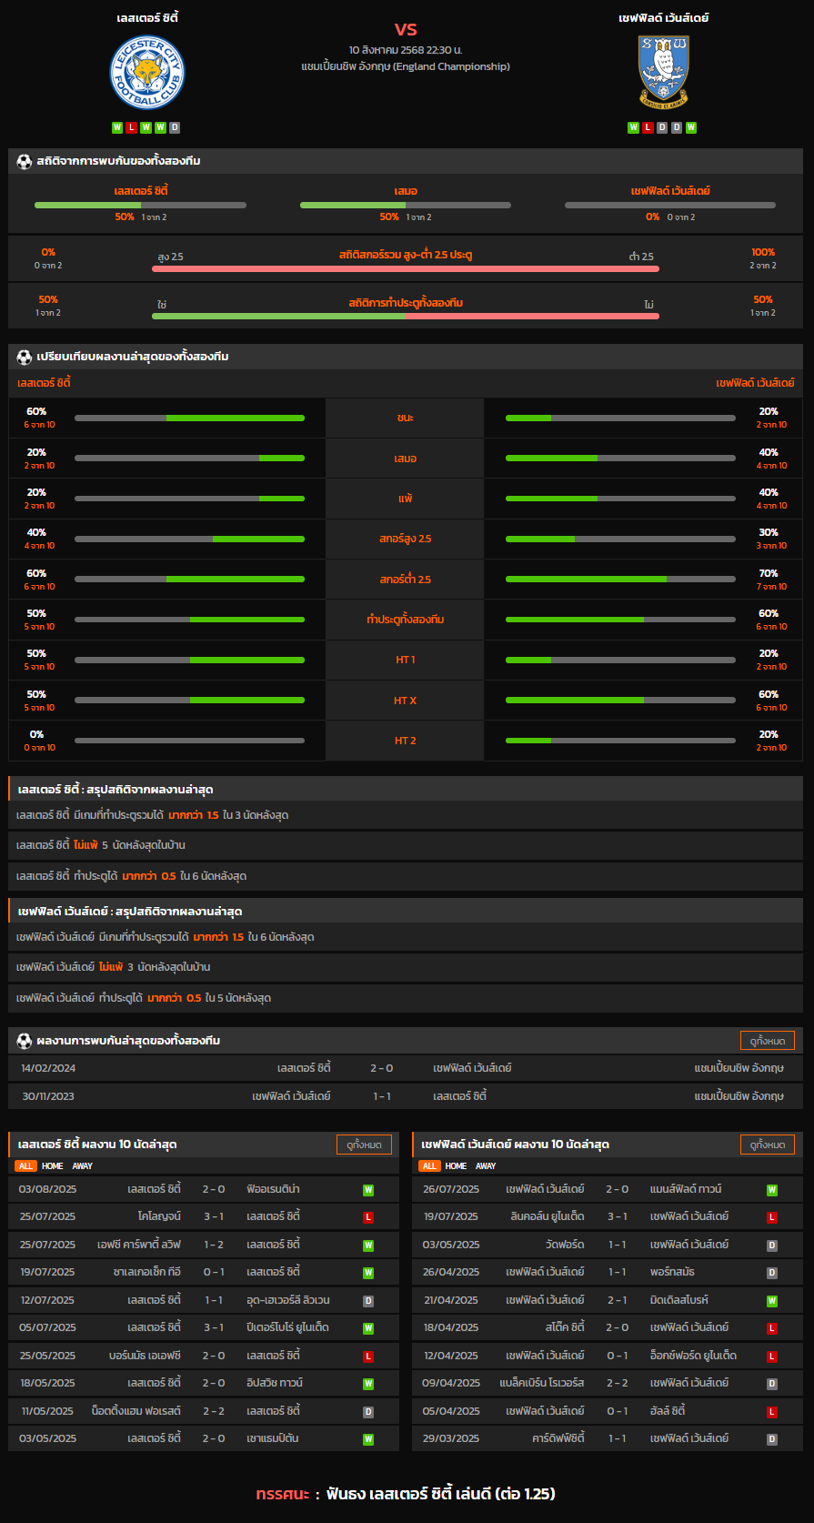Click the 'ชนะ' win comparison row label
This screenshot has height=1523, width=814.
406,418
